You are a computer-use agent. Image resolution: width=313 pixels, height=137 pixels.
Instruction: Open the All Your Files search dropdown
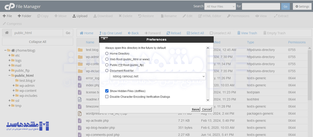tap(220, 7)
